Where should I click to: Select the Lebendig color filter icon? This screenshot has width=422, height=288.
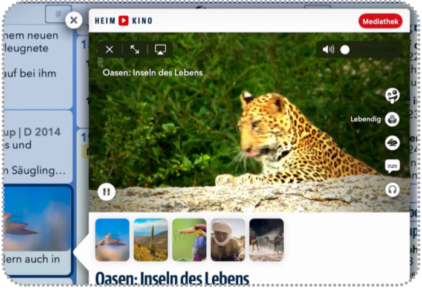coord(392,119)
